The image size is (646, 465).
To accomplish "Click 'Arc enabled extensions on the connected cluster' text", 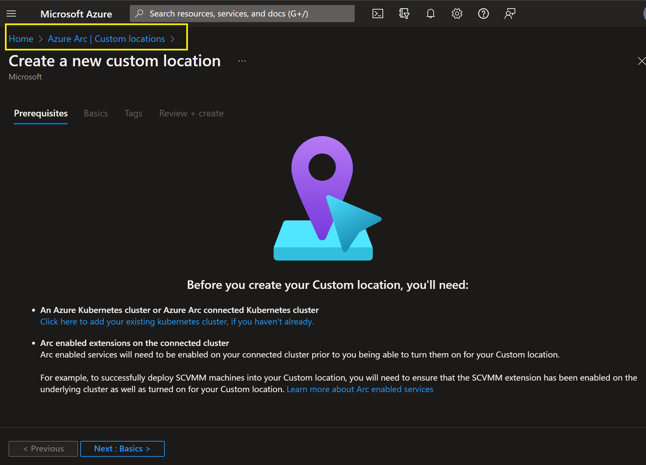I will (135, 343).
